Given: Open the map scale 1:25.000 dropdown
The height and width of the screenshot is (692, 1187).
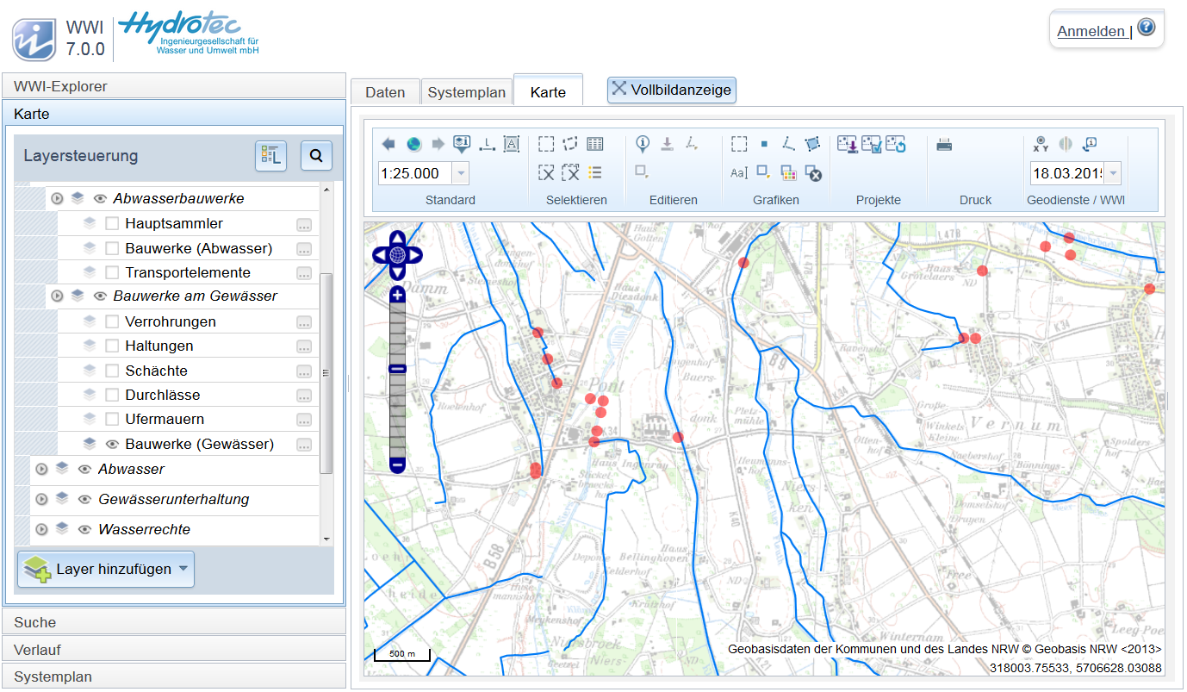Looking at the screenshot, I should (x=461, y=173).
